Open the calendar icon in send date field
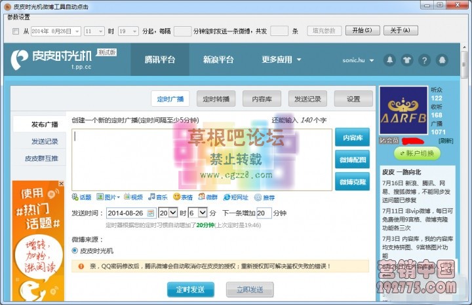Image resolution: width=472 pixels, height=305 pixels. coord(151,213)
